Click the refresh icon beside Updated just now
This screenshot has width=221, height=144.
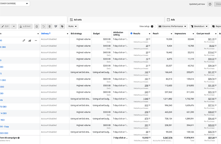pyautogui.click(x=210, y=4)
